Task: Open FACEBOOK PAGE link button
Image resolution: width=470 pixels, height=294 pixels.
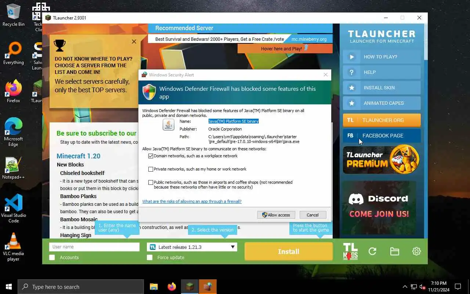Action: [382, 136]
